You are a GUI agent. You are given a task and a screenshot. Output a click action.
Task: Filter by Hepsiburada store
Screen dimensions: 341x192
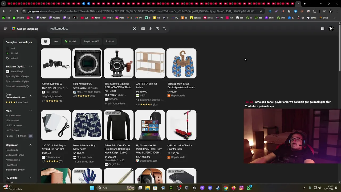click(12, 150)
